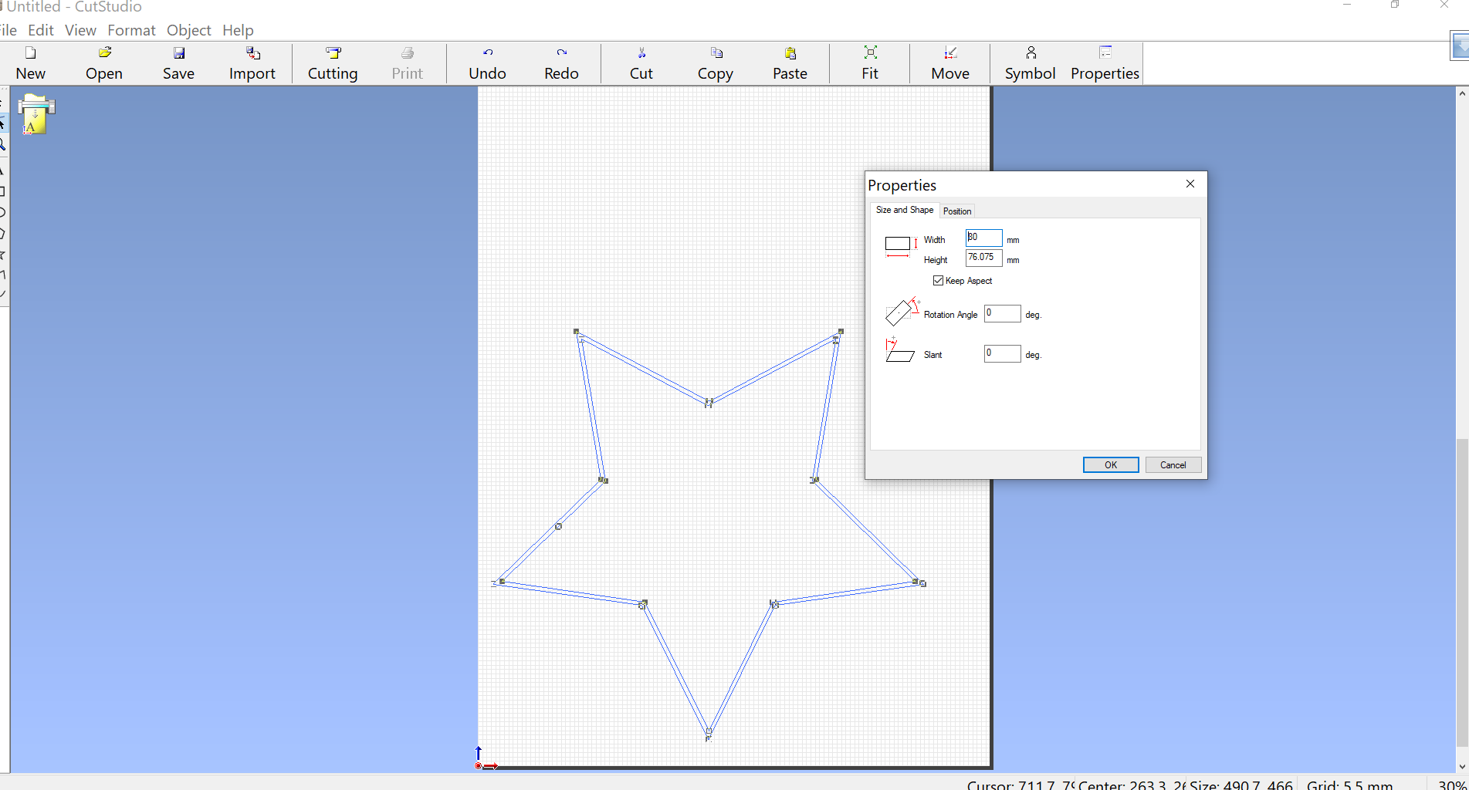Click the 'Rotation Angle' label
The height and width of the screenshot is (790, 1469).
(950, 315)
